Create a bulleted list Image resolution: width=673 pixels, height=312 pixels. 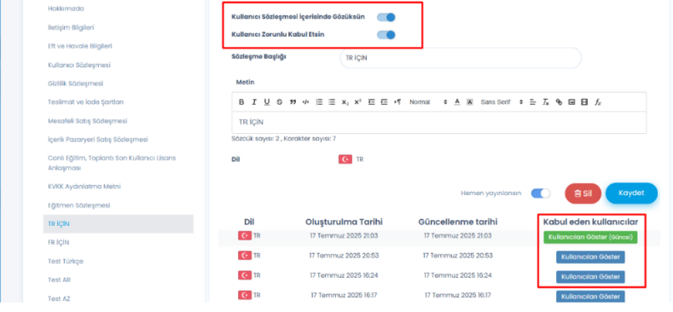(x=332, y=102)
